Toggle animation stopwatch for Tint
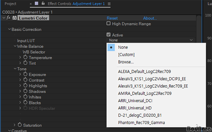212x132 pixels. (x=25, y=63)
